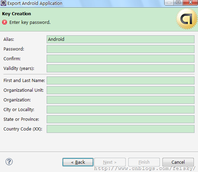Image resolution: width=198 pixels, height=172 pixels.
Task: Select the Validity (years) field
Action: pos(120,69)
